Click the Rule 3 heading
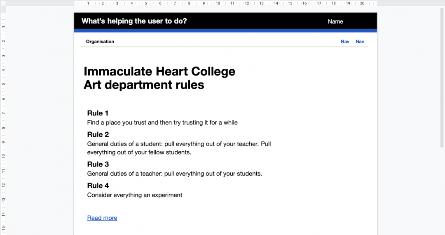445x235 pixels. tap(98, 164)
